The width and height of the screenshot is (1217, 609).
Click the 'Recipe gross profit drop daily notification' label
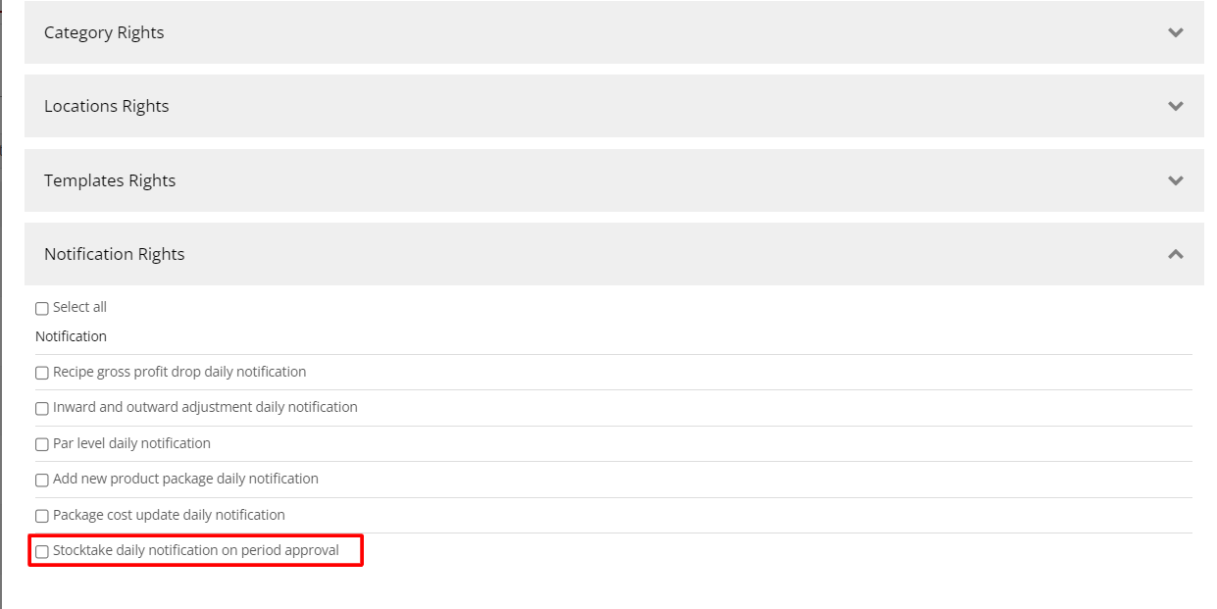coord(179,372)
